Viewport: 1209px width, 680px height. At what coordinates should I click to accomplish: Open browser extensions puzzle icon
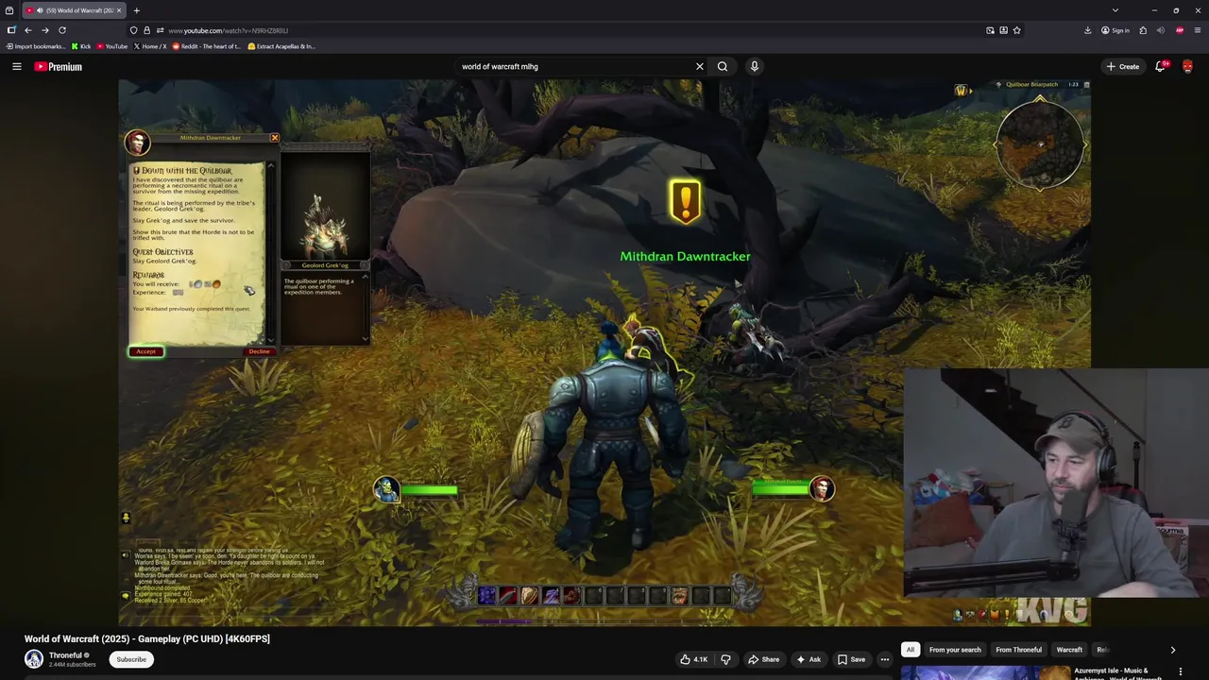pos(1143,30)
